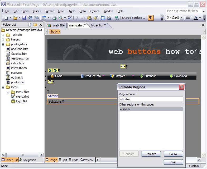Collapse the menu folder in tree
This screenshot has width=207, height=169.
[x=3, y=87]
